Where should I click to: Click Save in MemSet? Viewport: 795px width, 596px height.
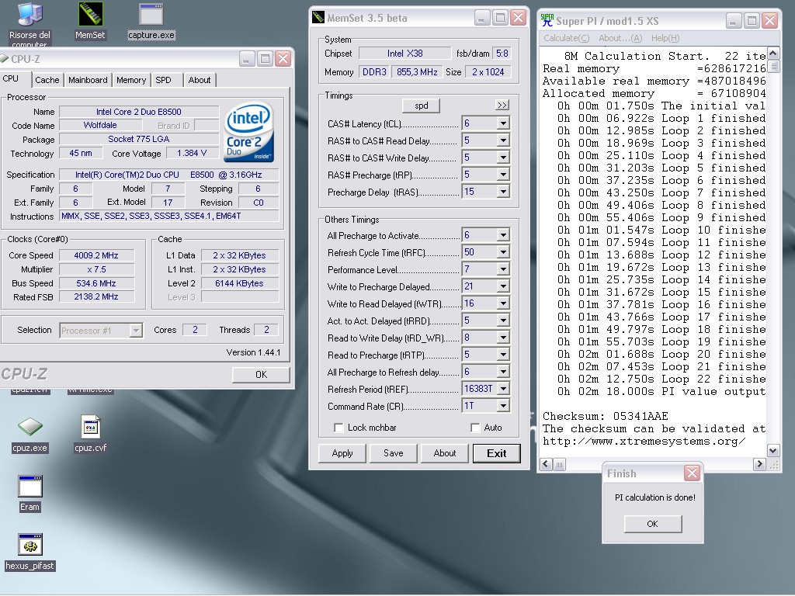click(394, 453)
